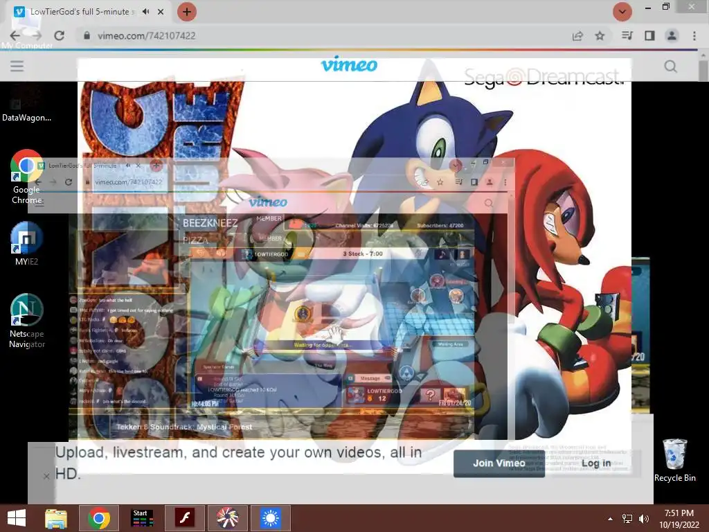Click the Vimeo logo in header
The image size is (709, 532).
pyautogui.click(x=349, y=64)
